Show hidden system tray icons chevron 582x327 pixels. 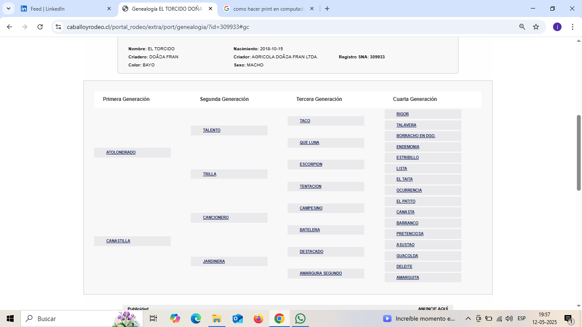(x=468, y=318)
